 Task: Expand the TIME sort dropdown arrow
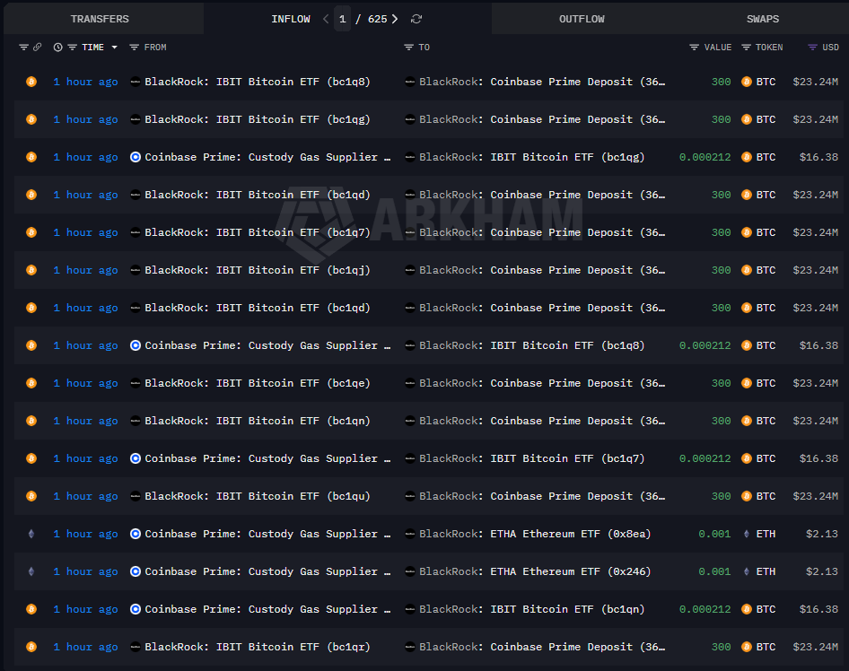point(114,48)
